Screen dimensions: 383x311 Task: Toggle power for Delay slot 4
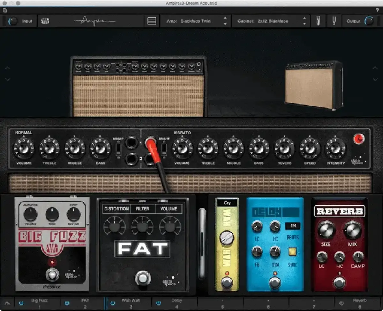pos(158,303)
